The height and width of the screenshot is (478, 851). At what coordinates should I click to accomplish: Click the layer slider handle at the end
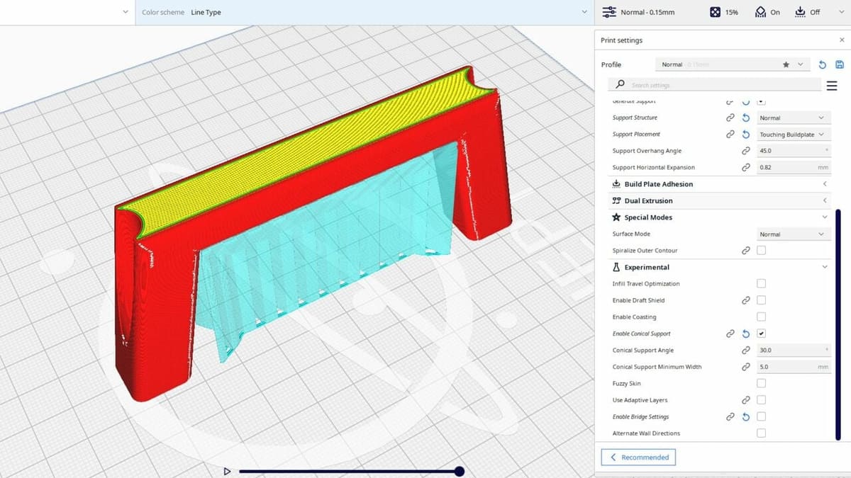click(460, 471)
